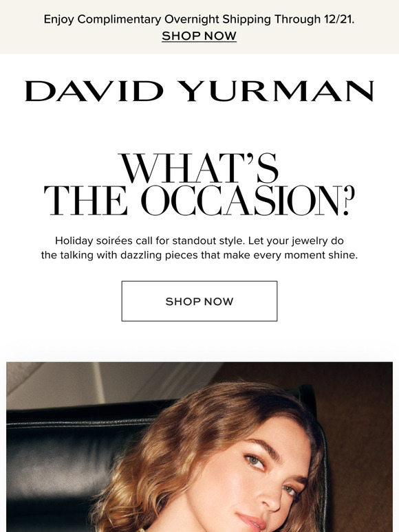This screenshot has width=399, height=532.
Task: Click the underlined SHOP NOW link in banner
Action: (199, 36)
